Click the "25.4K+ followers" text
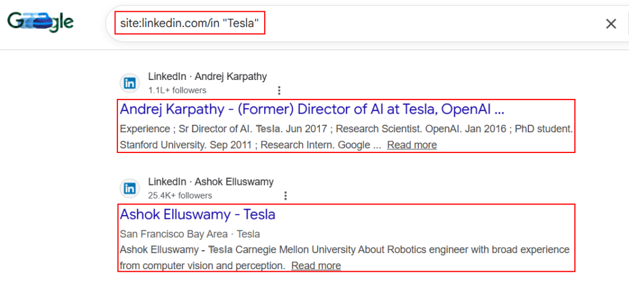The height and width of the screenshot is (287, 629). [180, 195]
